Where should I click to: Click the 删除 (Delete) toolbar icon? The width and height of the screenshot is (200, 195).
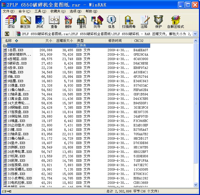pyautogui.click(x=68, y=22)
